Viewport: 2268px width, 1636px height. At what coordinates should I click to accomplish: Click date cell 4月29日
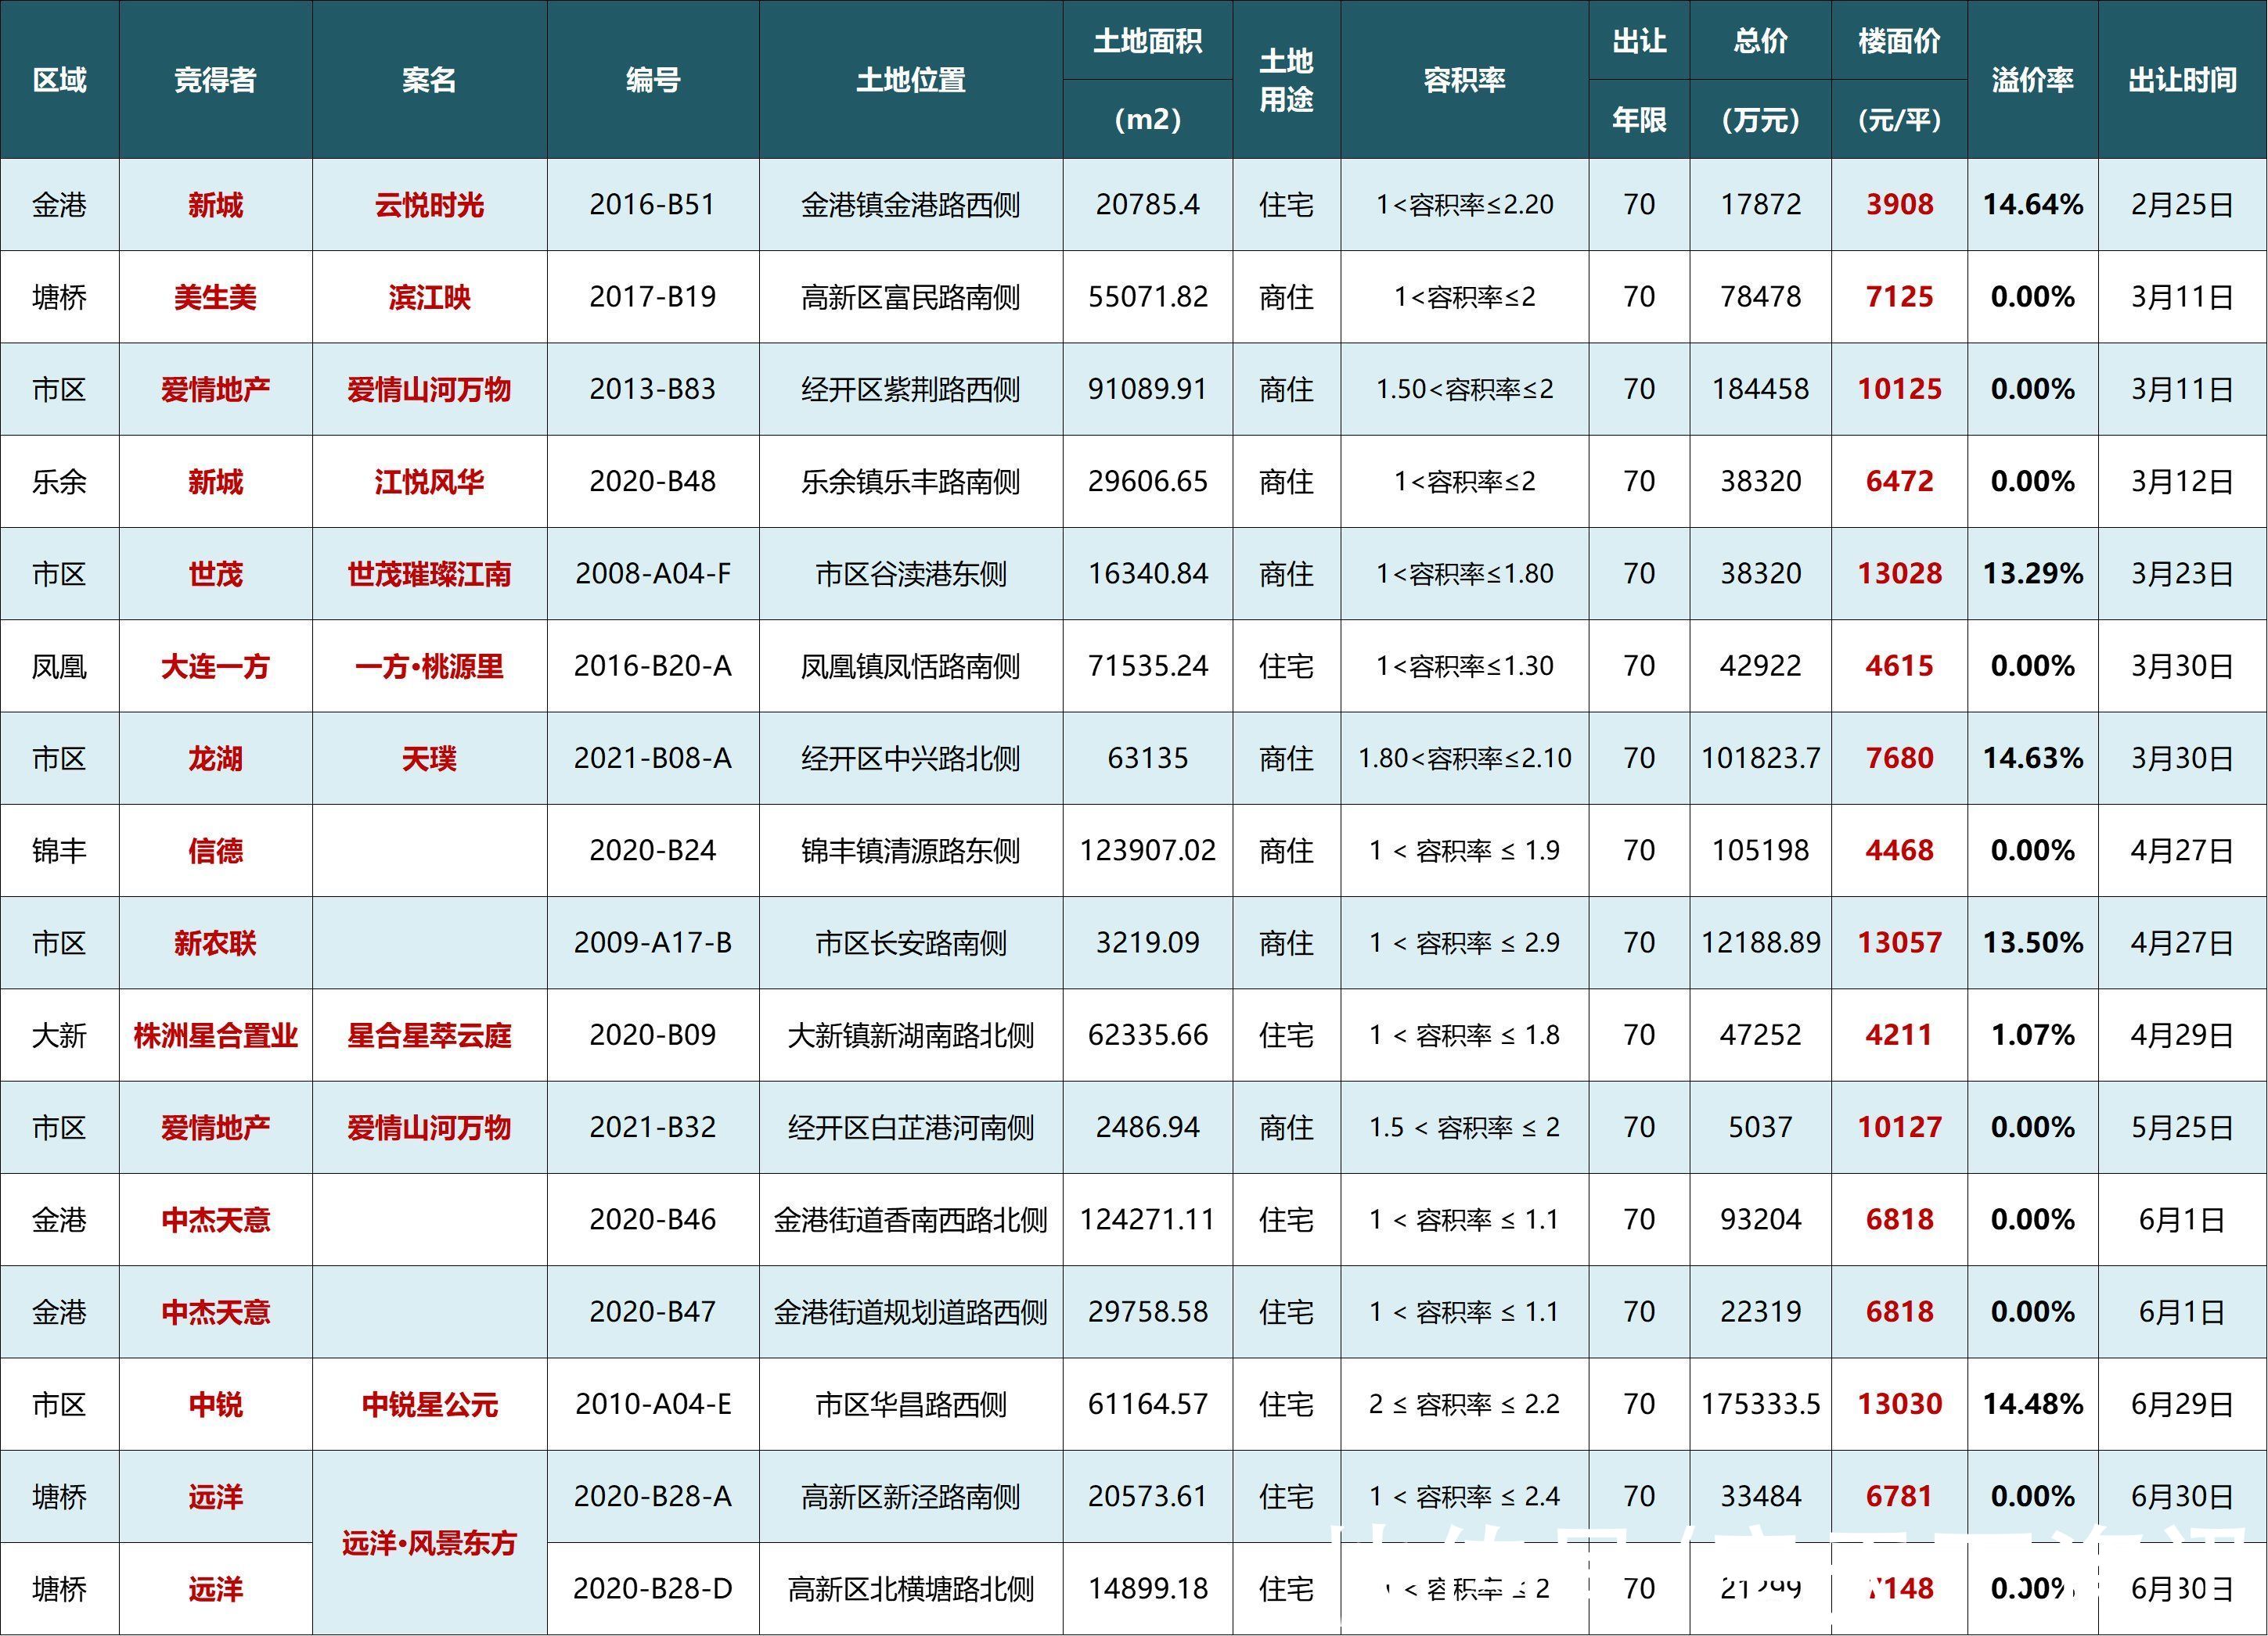tap(2182, 1035)
